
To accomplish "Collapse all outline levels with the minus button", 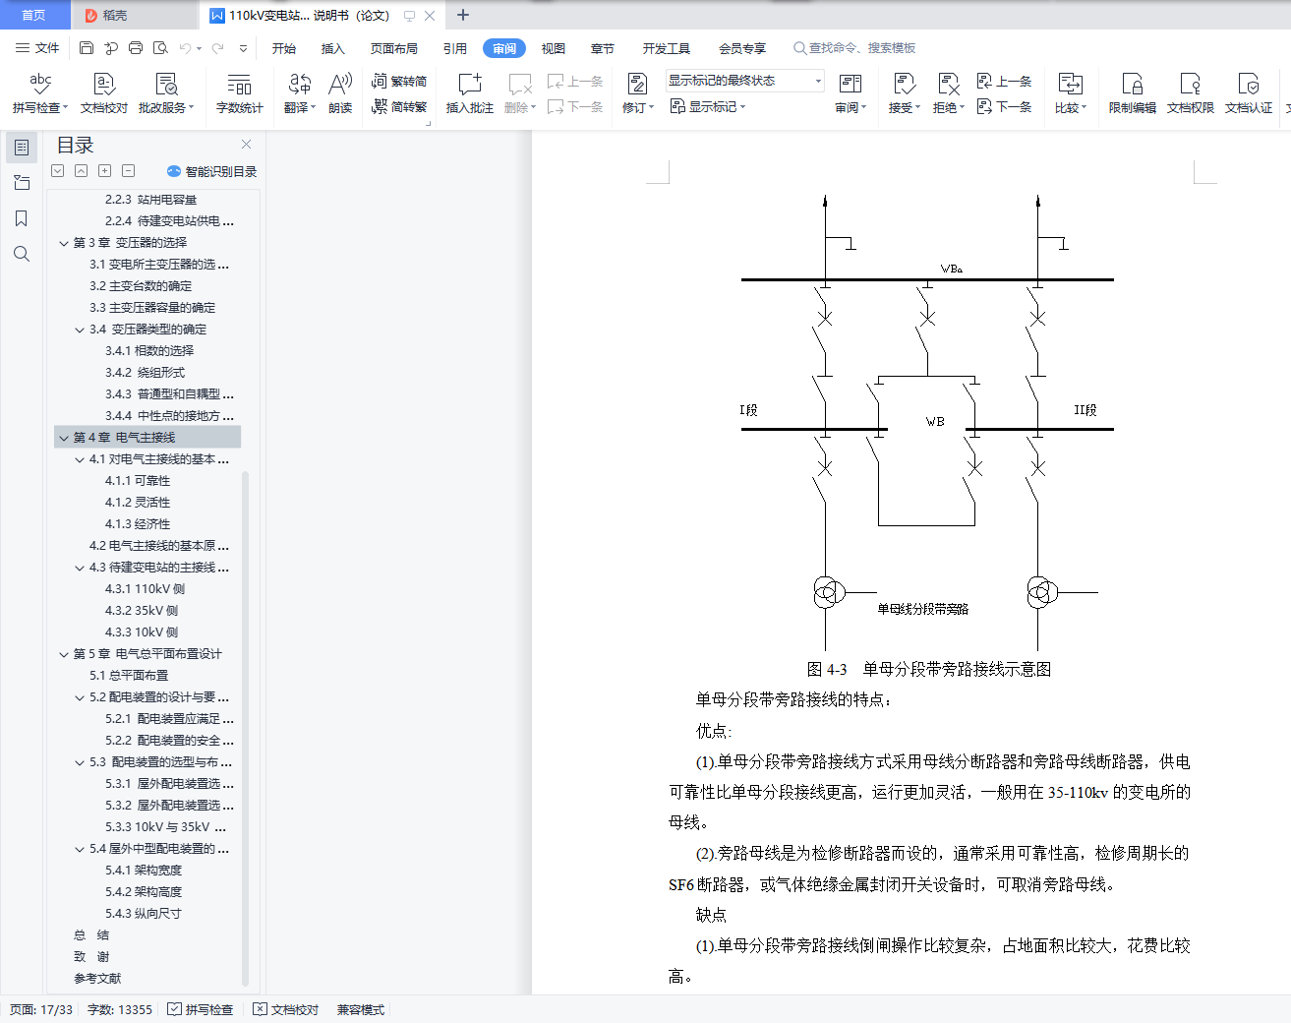I will tap(129, 171).
